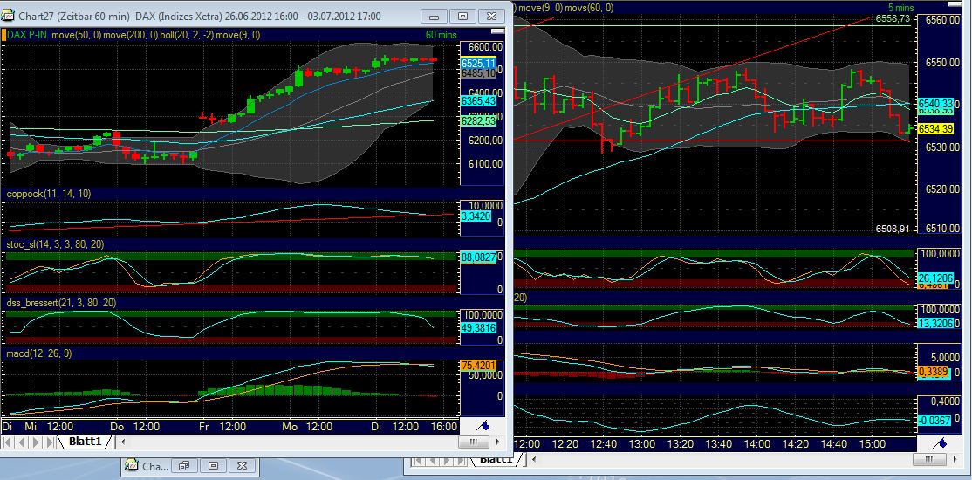This screenshot has height=480, width=972.
Task: Click the 3,3420 coppock value
Action: coord(476,216)
